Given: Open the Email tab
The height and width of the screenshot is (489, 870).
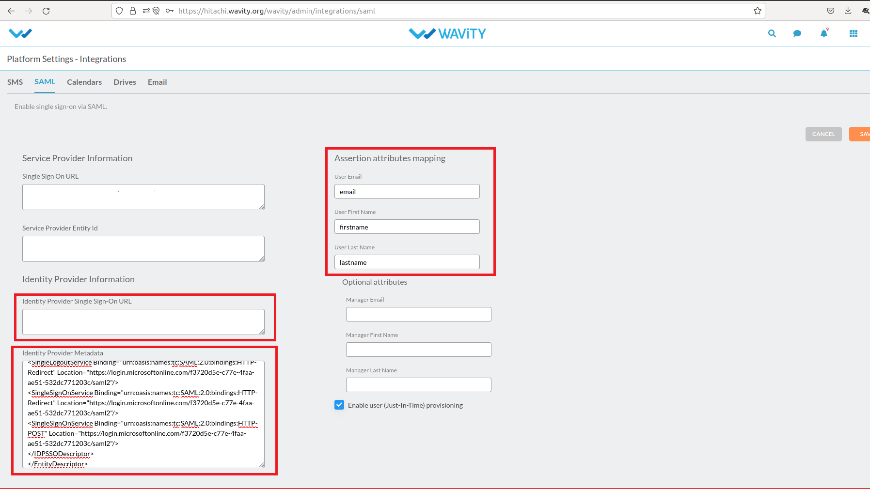Looking at the screenshot, I should pos(157,82).
